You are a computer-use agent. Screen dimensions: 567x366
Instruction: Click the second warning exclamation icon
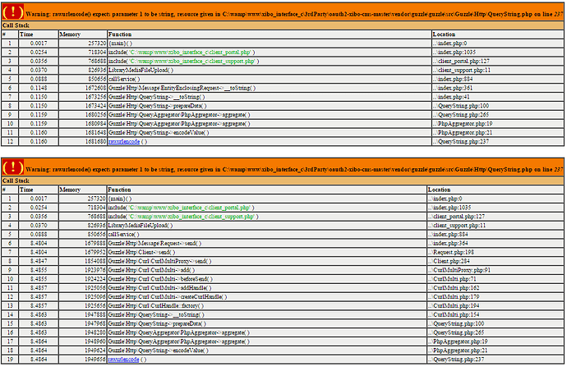(13, 167)
